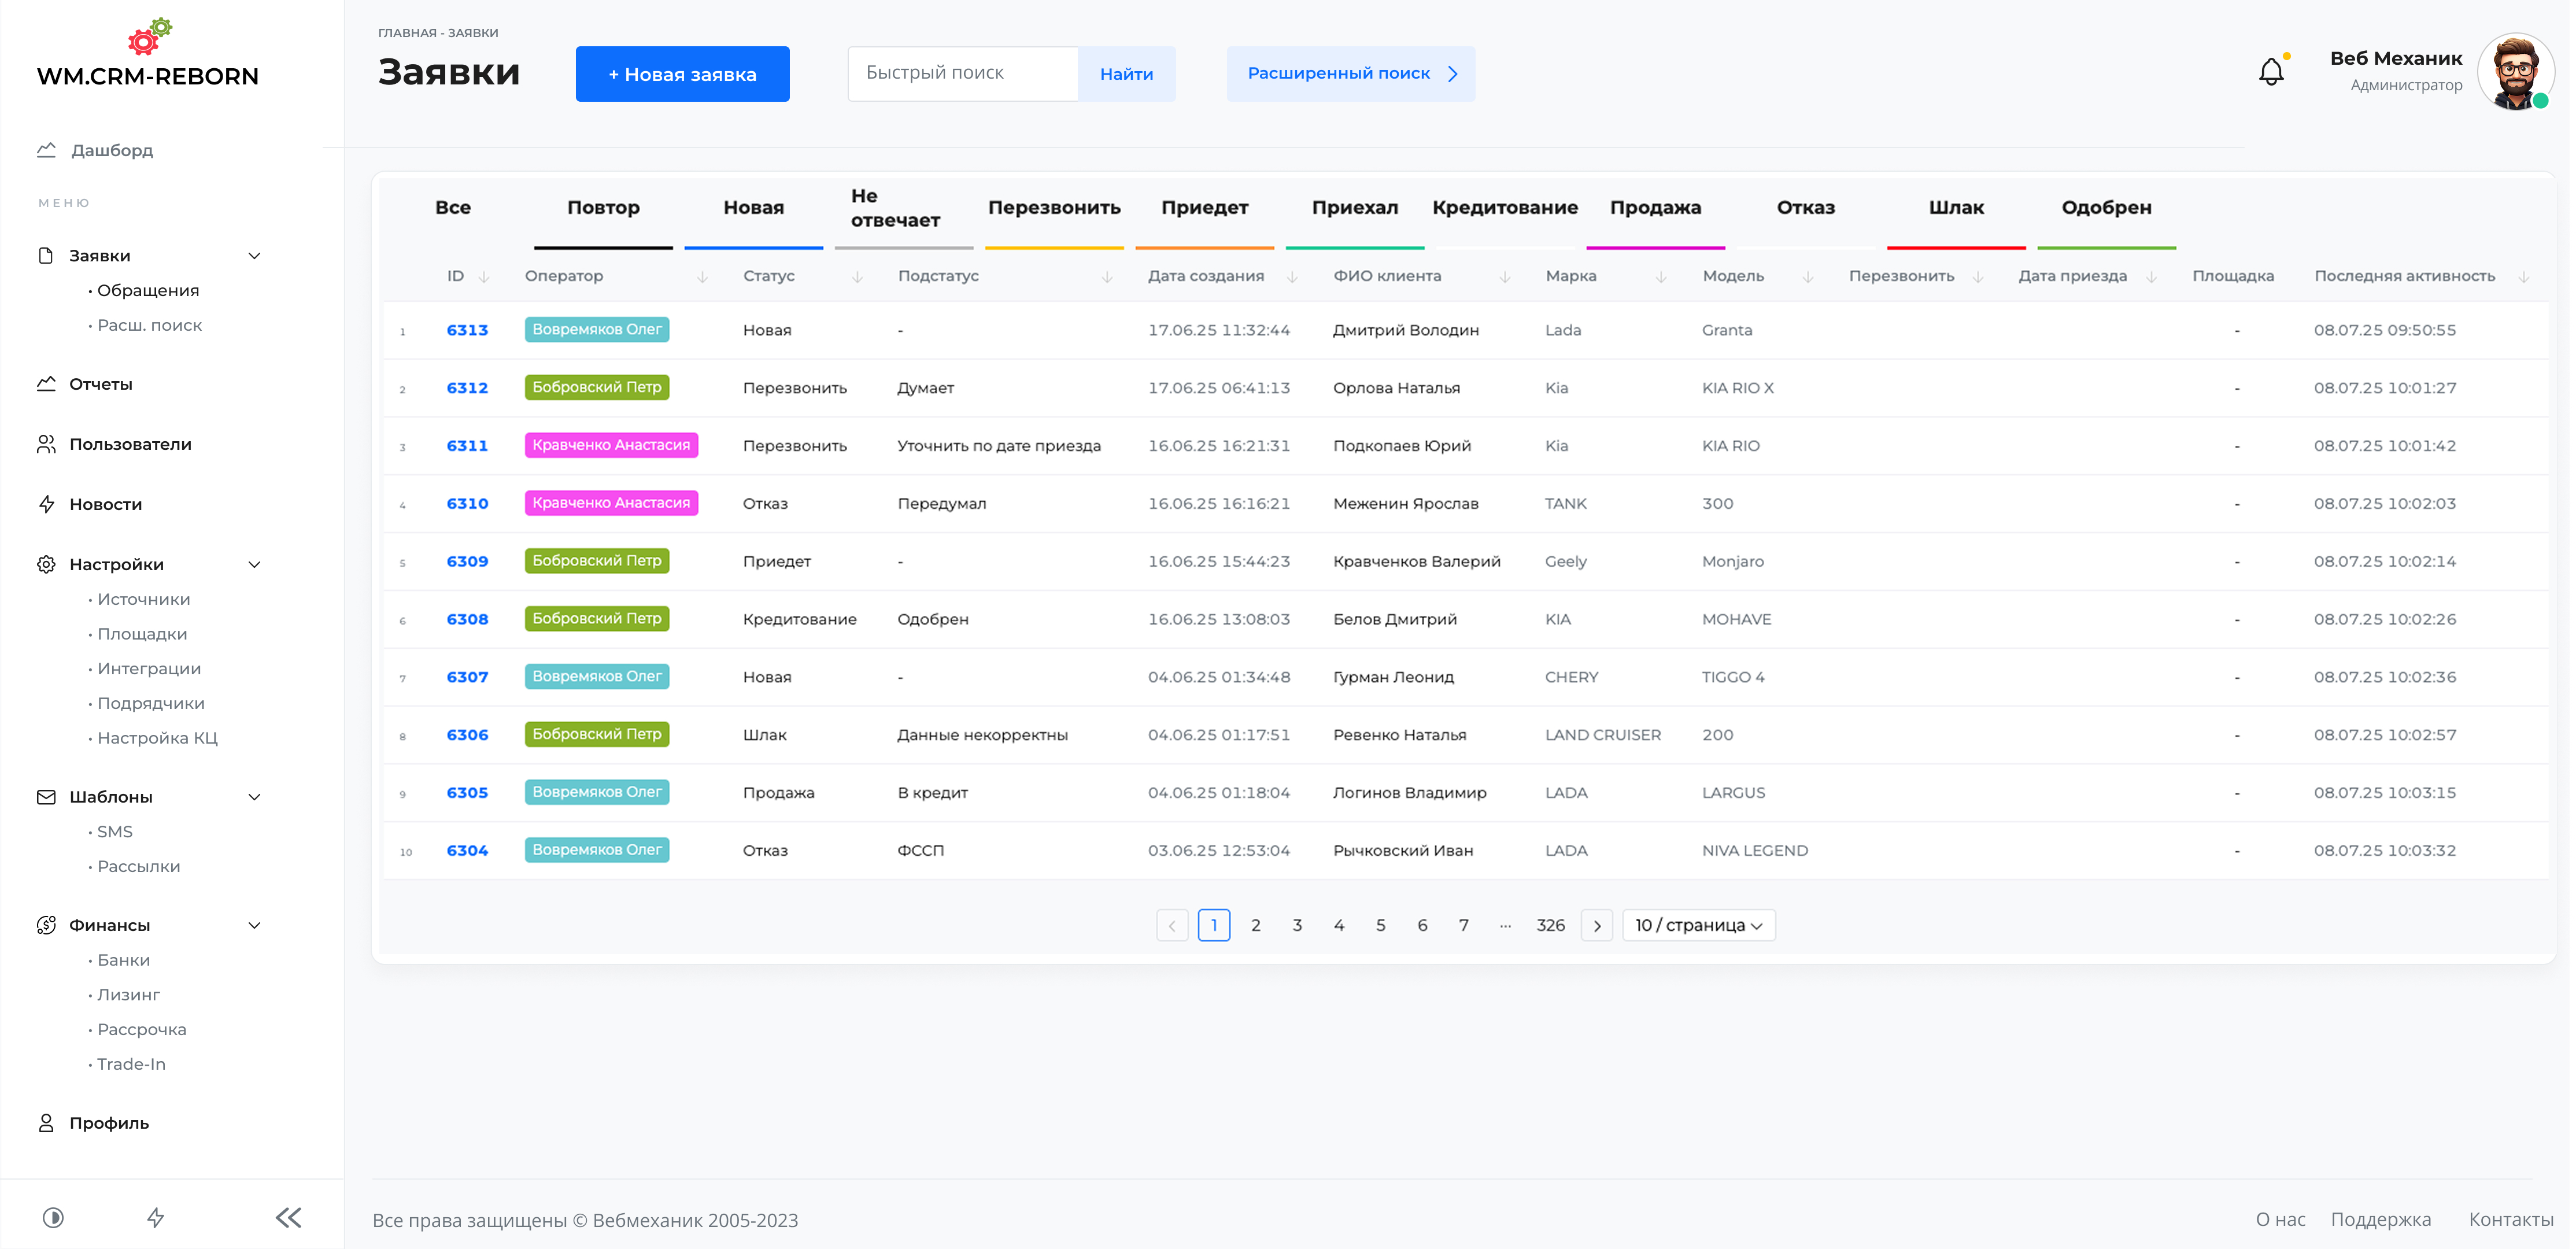Click the contrast theme toggle icon

point(53,1217)
